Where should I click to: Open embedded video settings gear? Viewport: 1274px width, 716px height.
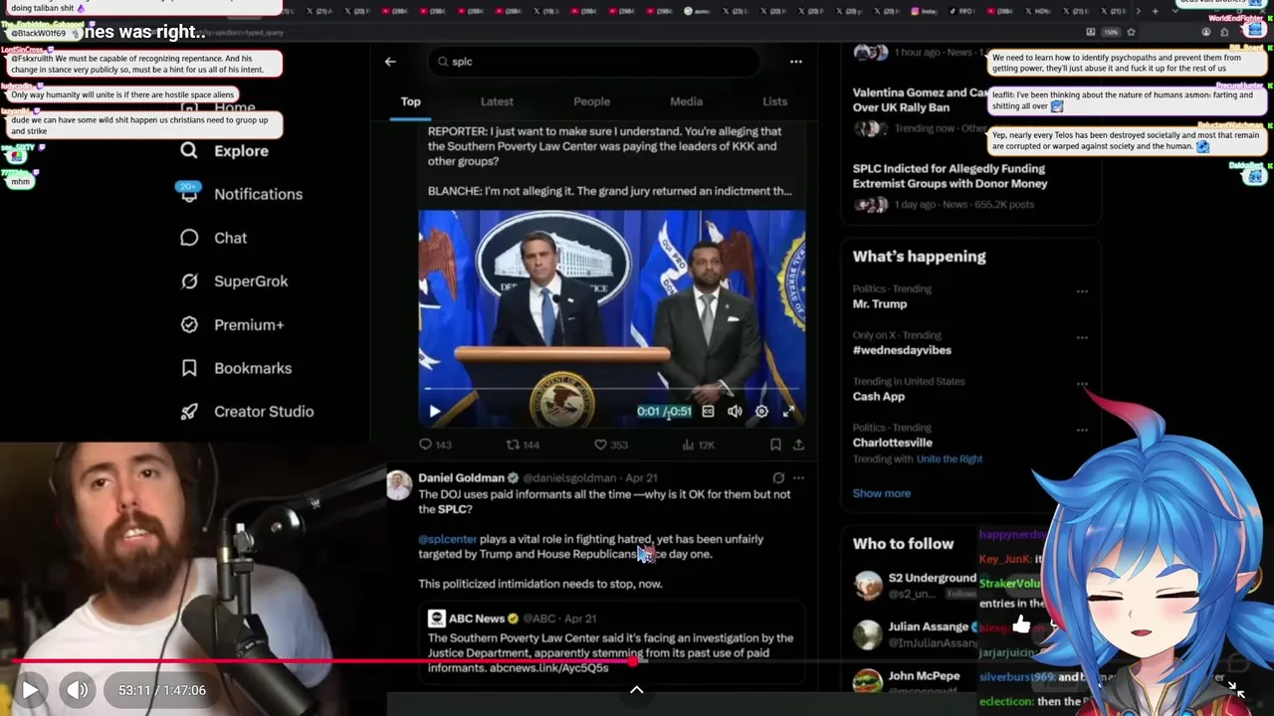coord(761,411)
